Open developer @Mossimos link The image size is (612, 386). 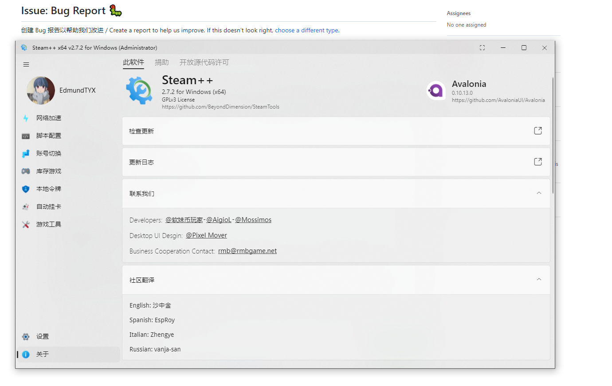tap(253, 220)
